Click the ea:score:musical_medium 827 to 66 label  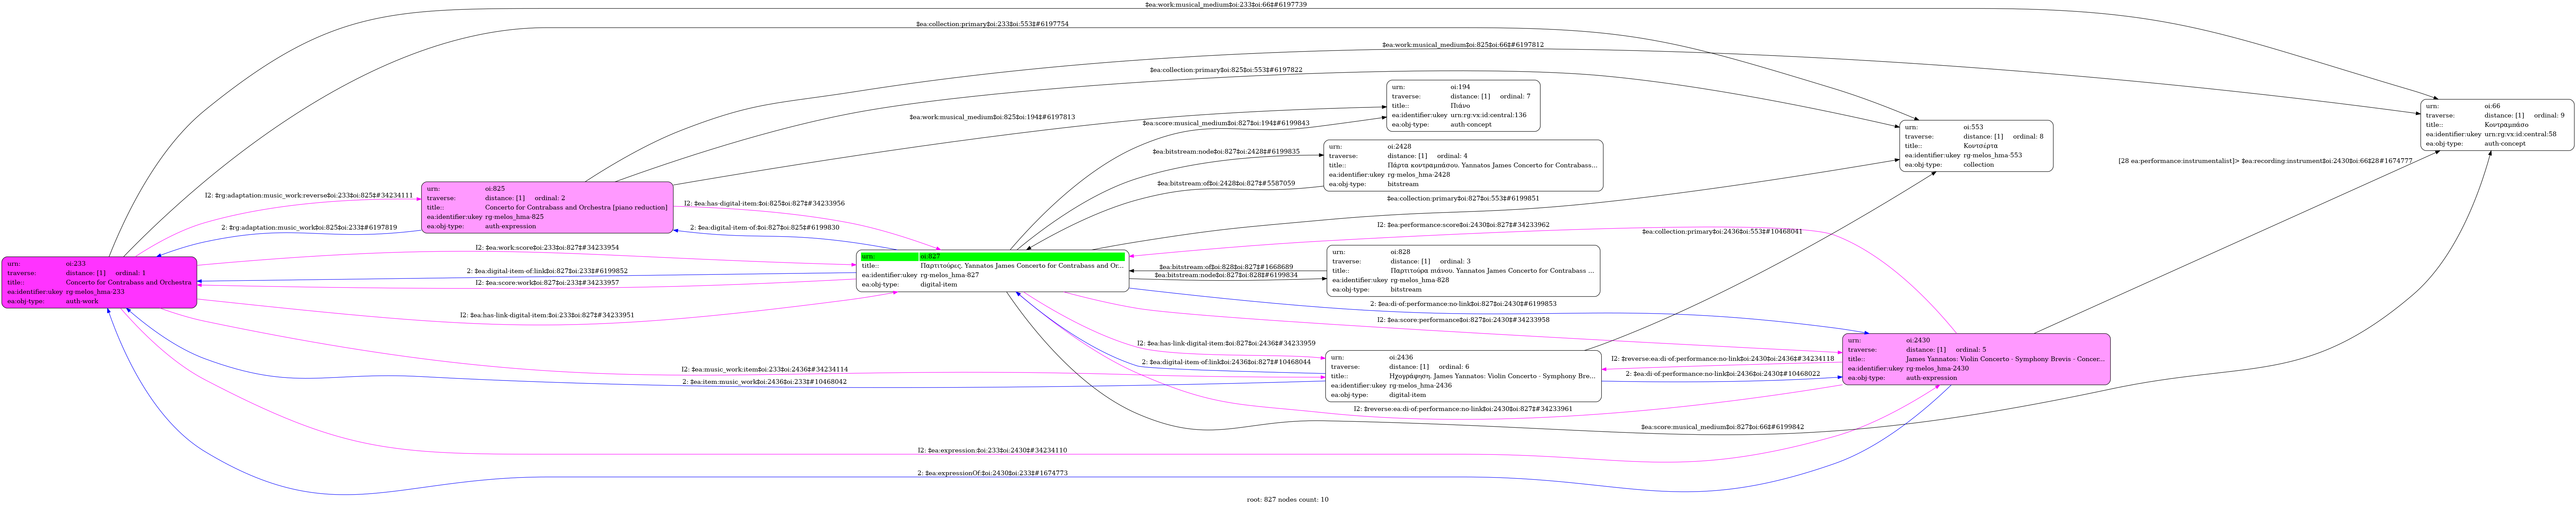[1722, 427]
